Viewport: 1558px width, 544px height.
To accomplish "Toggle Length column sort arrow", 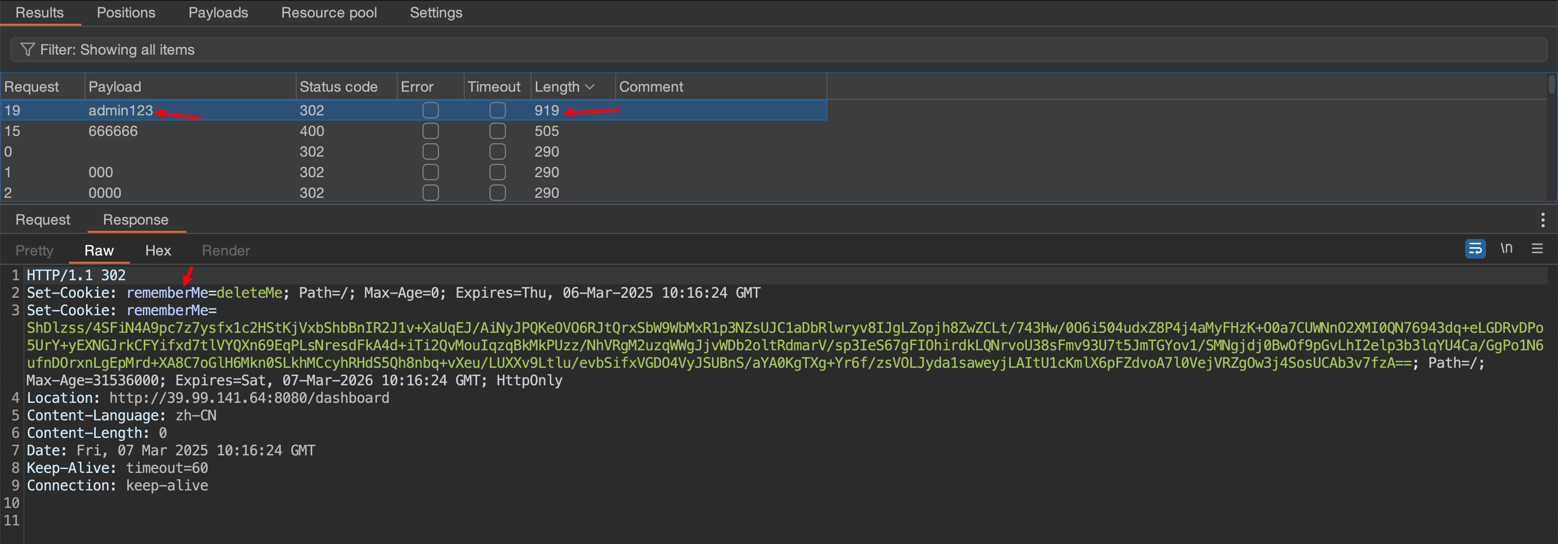I will (590, 87).
